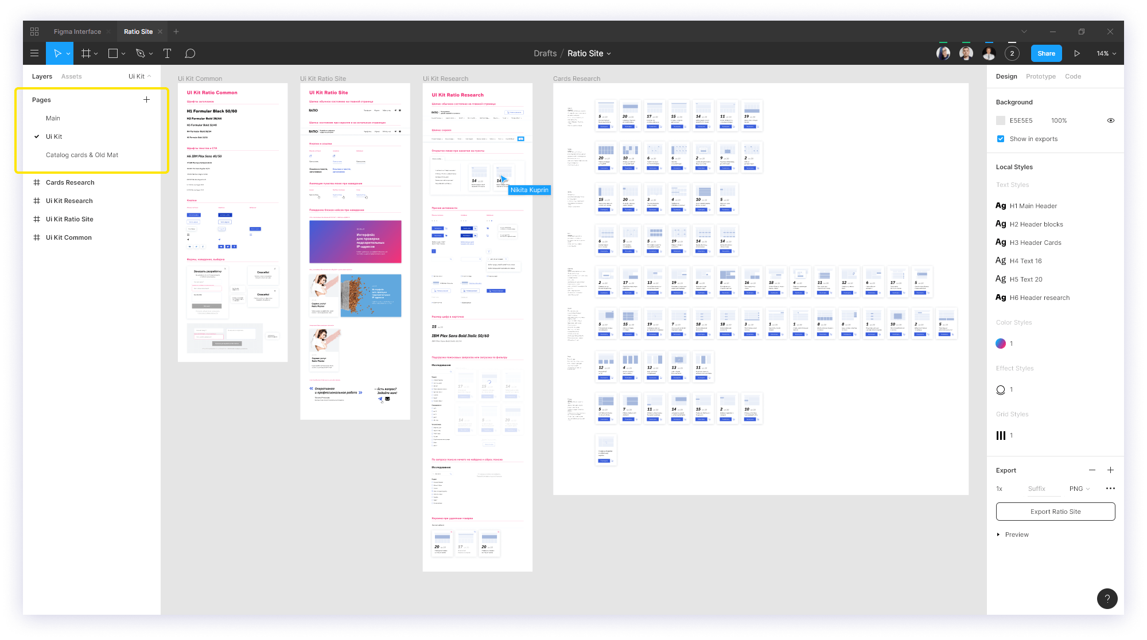Select the Comment tool in toolbar

coord(190,53)
